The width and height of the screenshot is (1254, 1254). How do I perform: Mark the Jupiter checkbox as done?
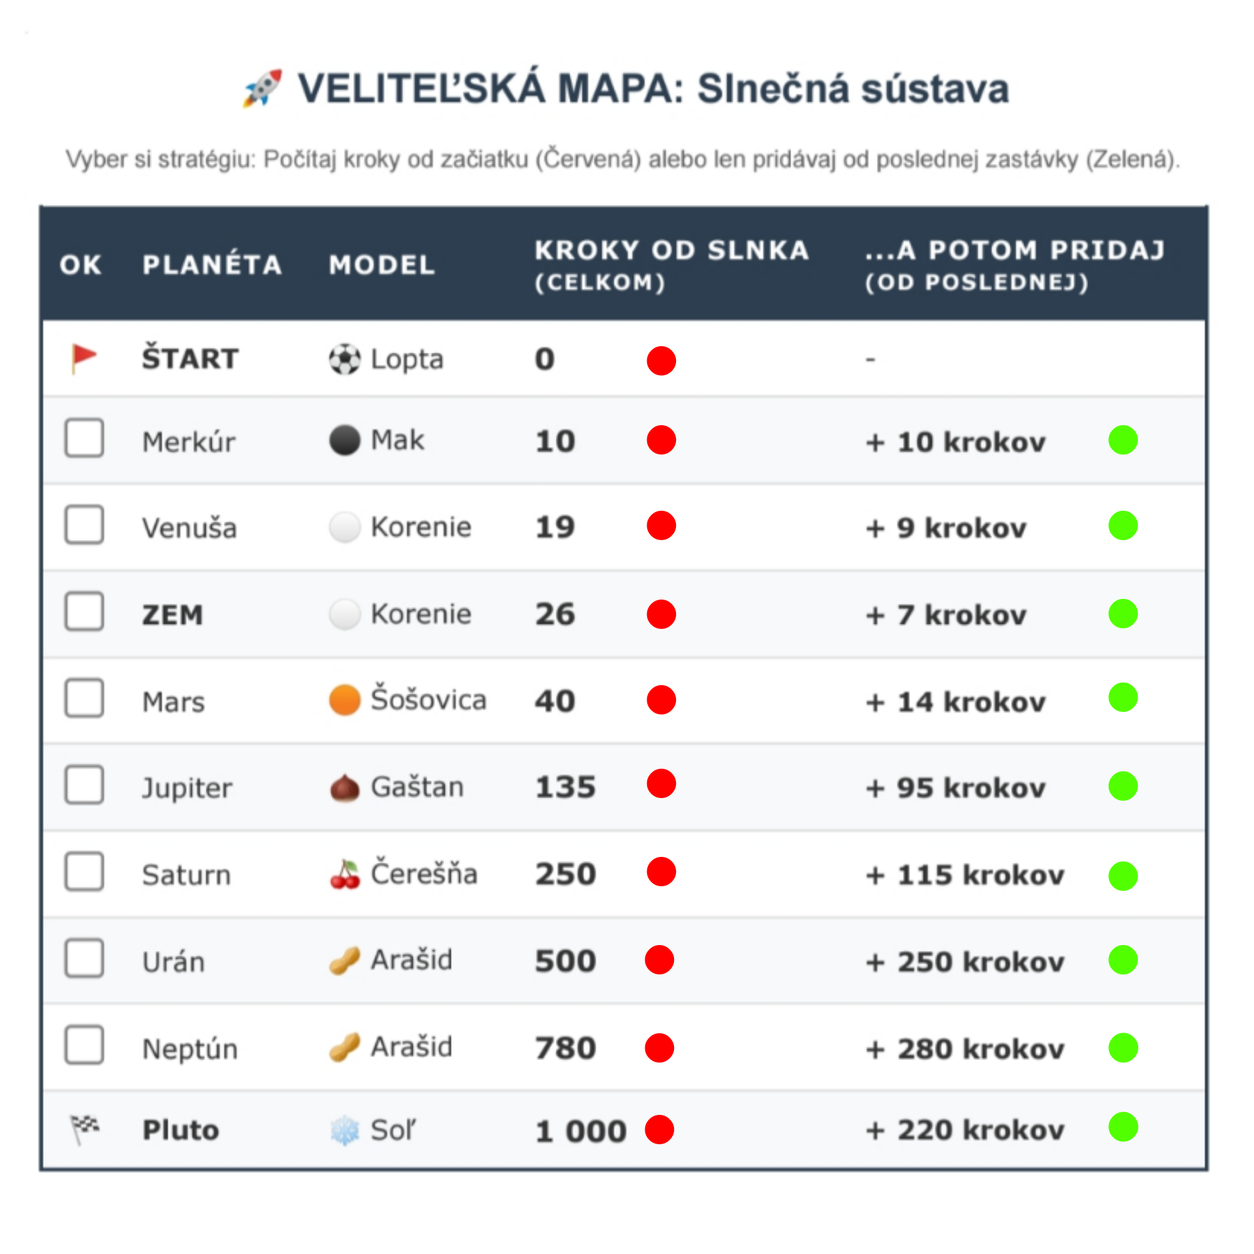84,785
